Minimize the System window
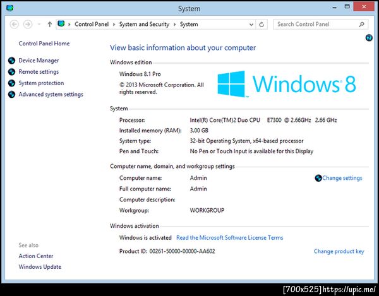379x296 pixels. [334, 8]
